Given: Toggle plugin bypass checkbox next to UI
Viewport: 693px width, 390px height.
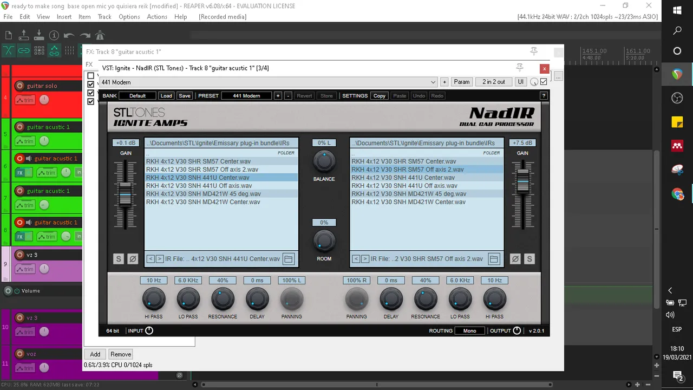Looking at the screenshot, I should pyautogui.click(x=544, y=82).
